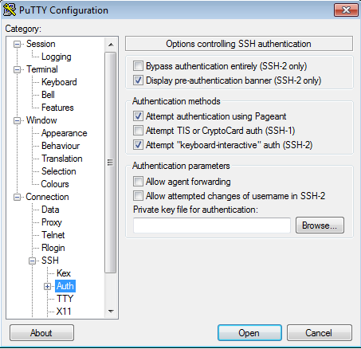
Task: Open the Logging category
Action: [56, 57]
